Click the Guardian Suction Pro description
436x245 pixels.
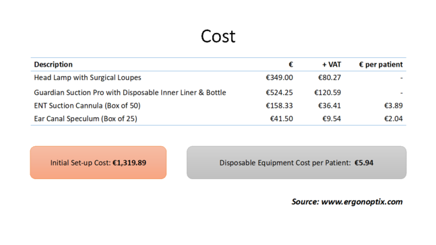pyautogui.click(x=130, y=92)
